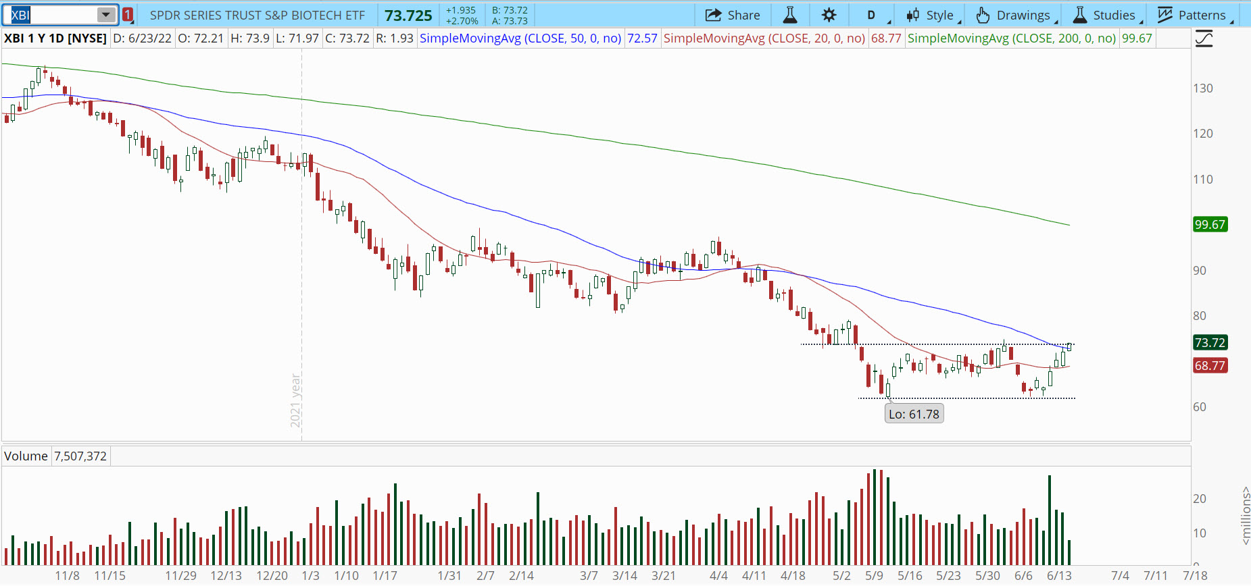Click the 4/4 date on time axis
The height and width of the screenshot is (586, 1251).
point(718,576)
